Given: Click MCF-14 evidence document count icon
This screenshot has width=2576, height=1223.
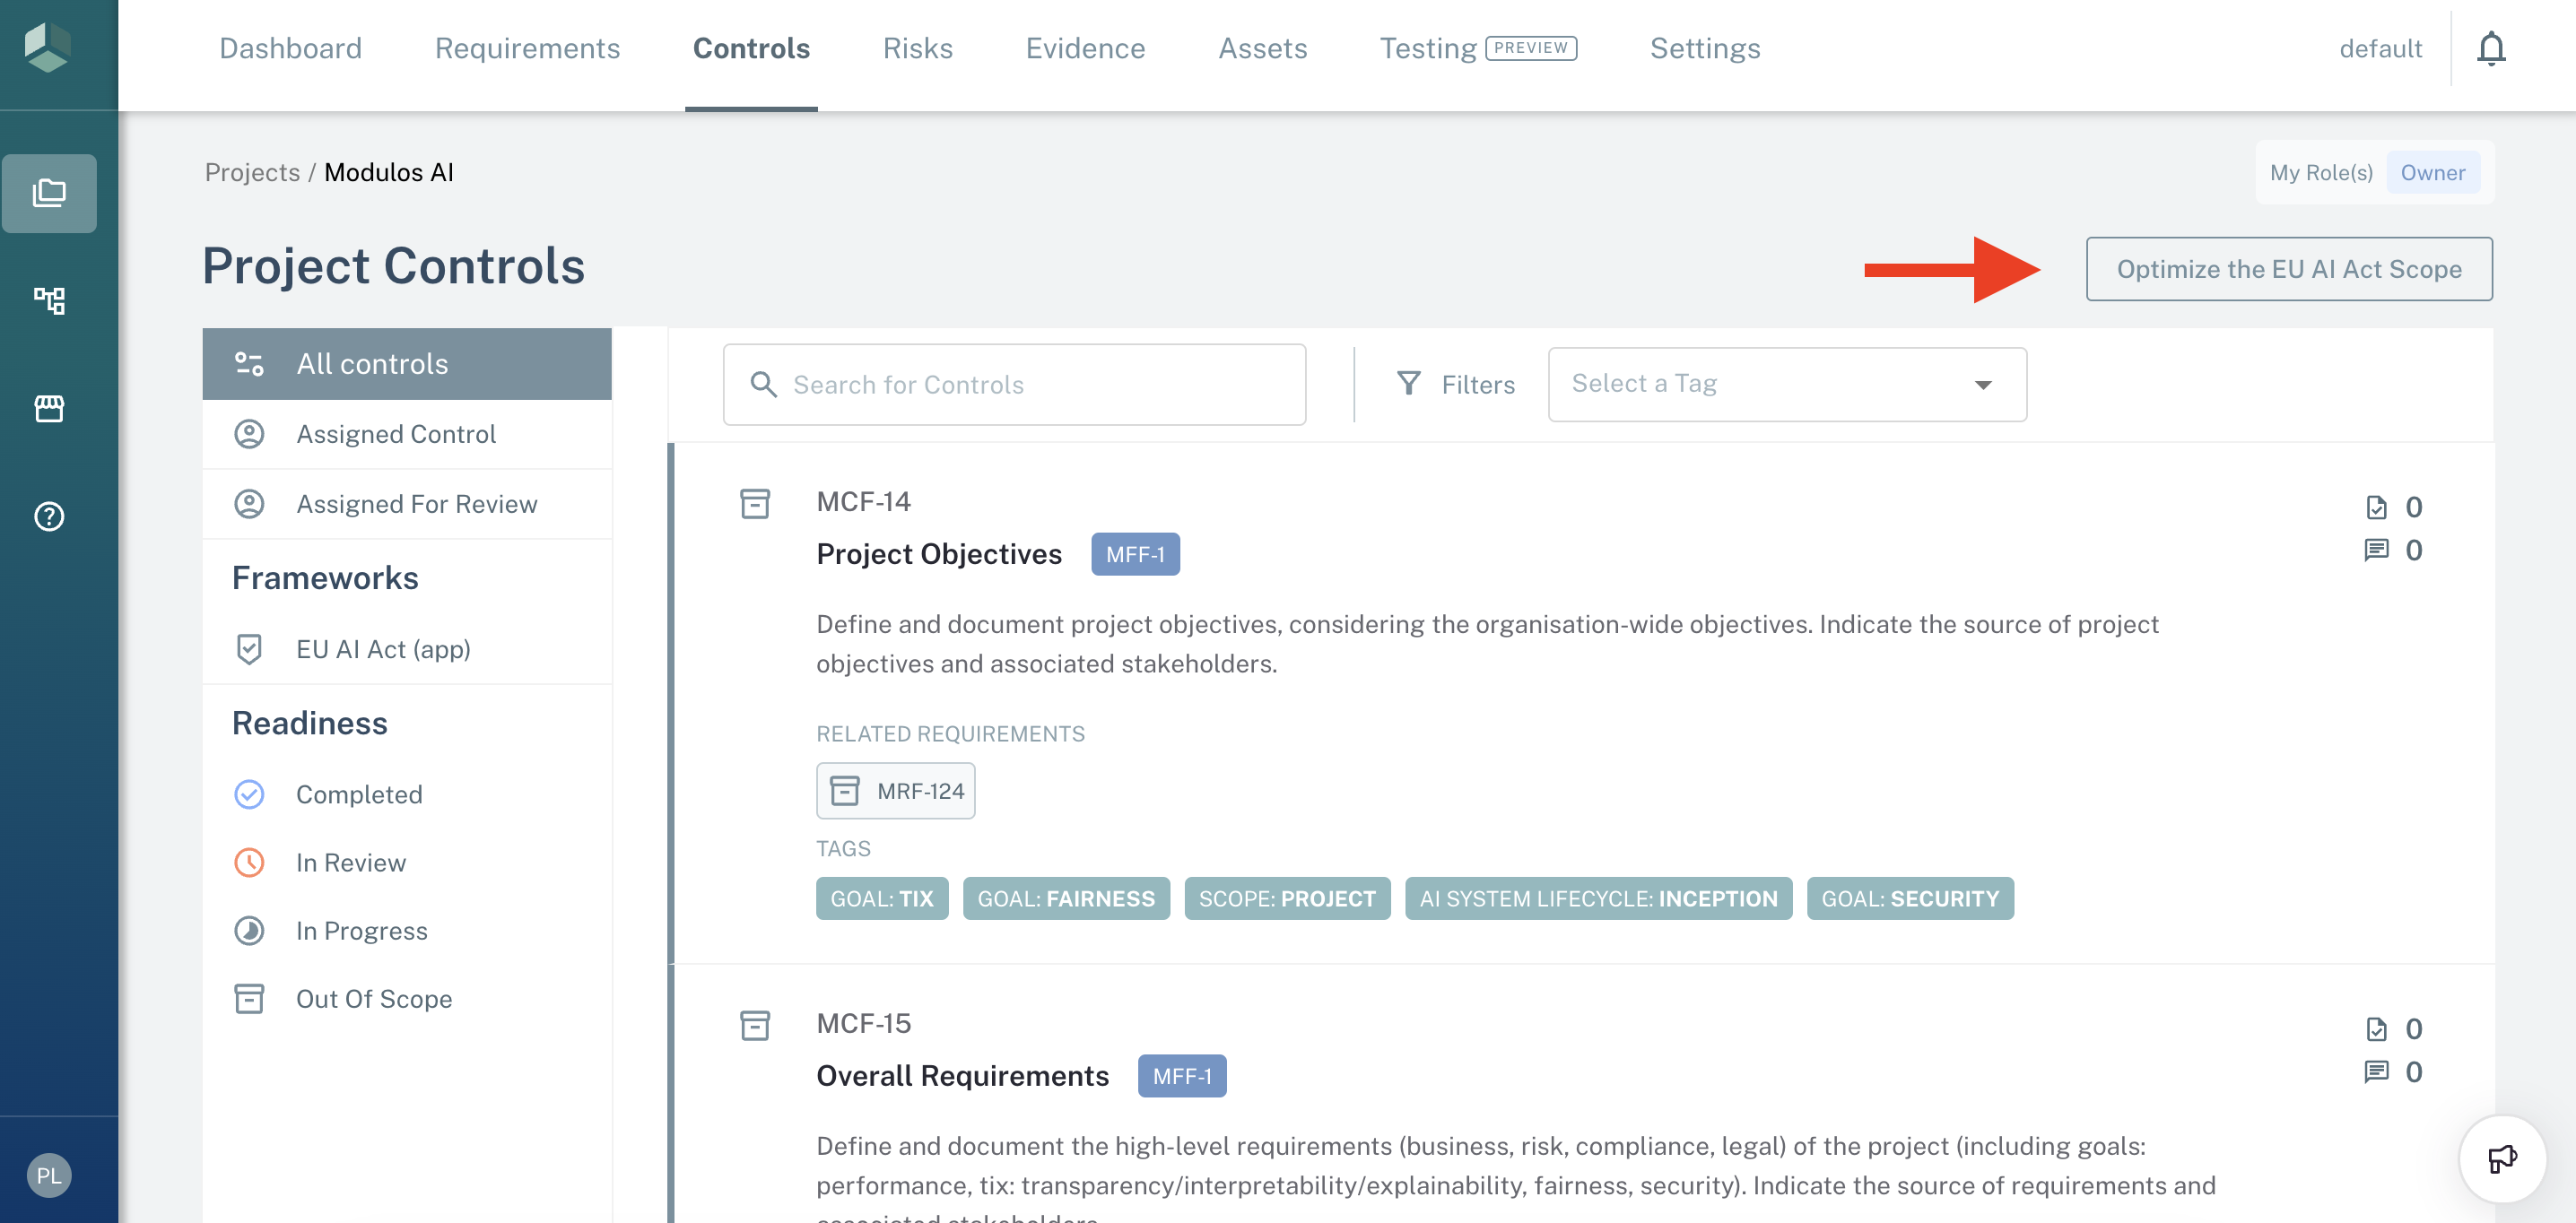Looking at the screenshot, I should 2376,508.
